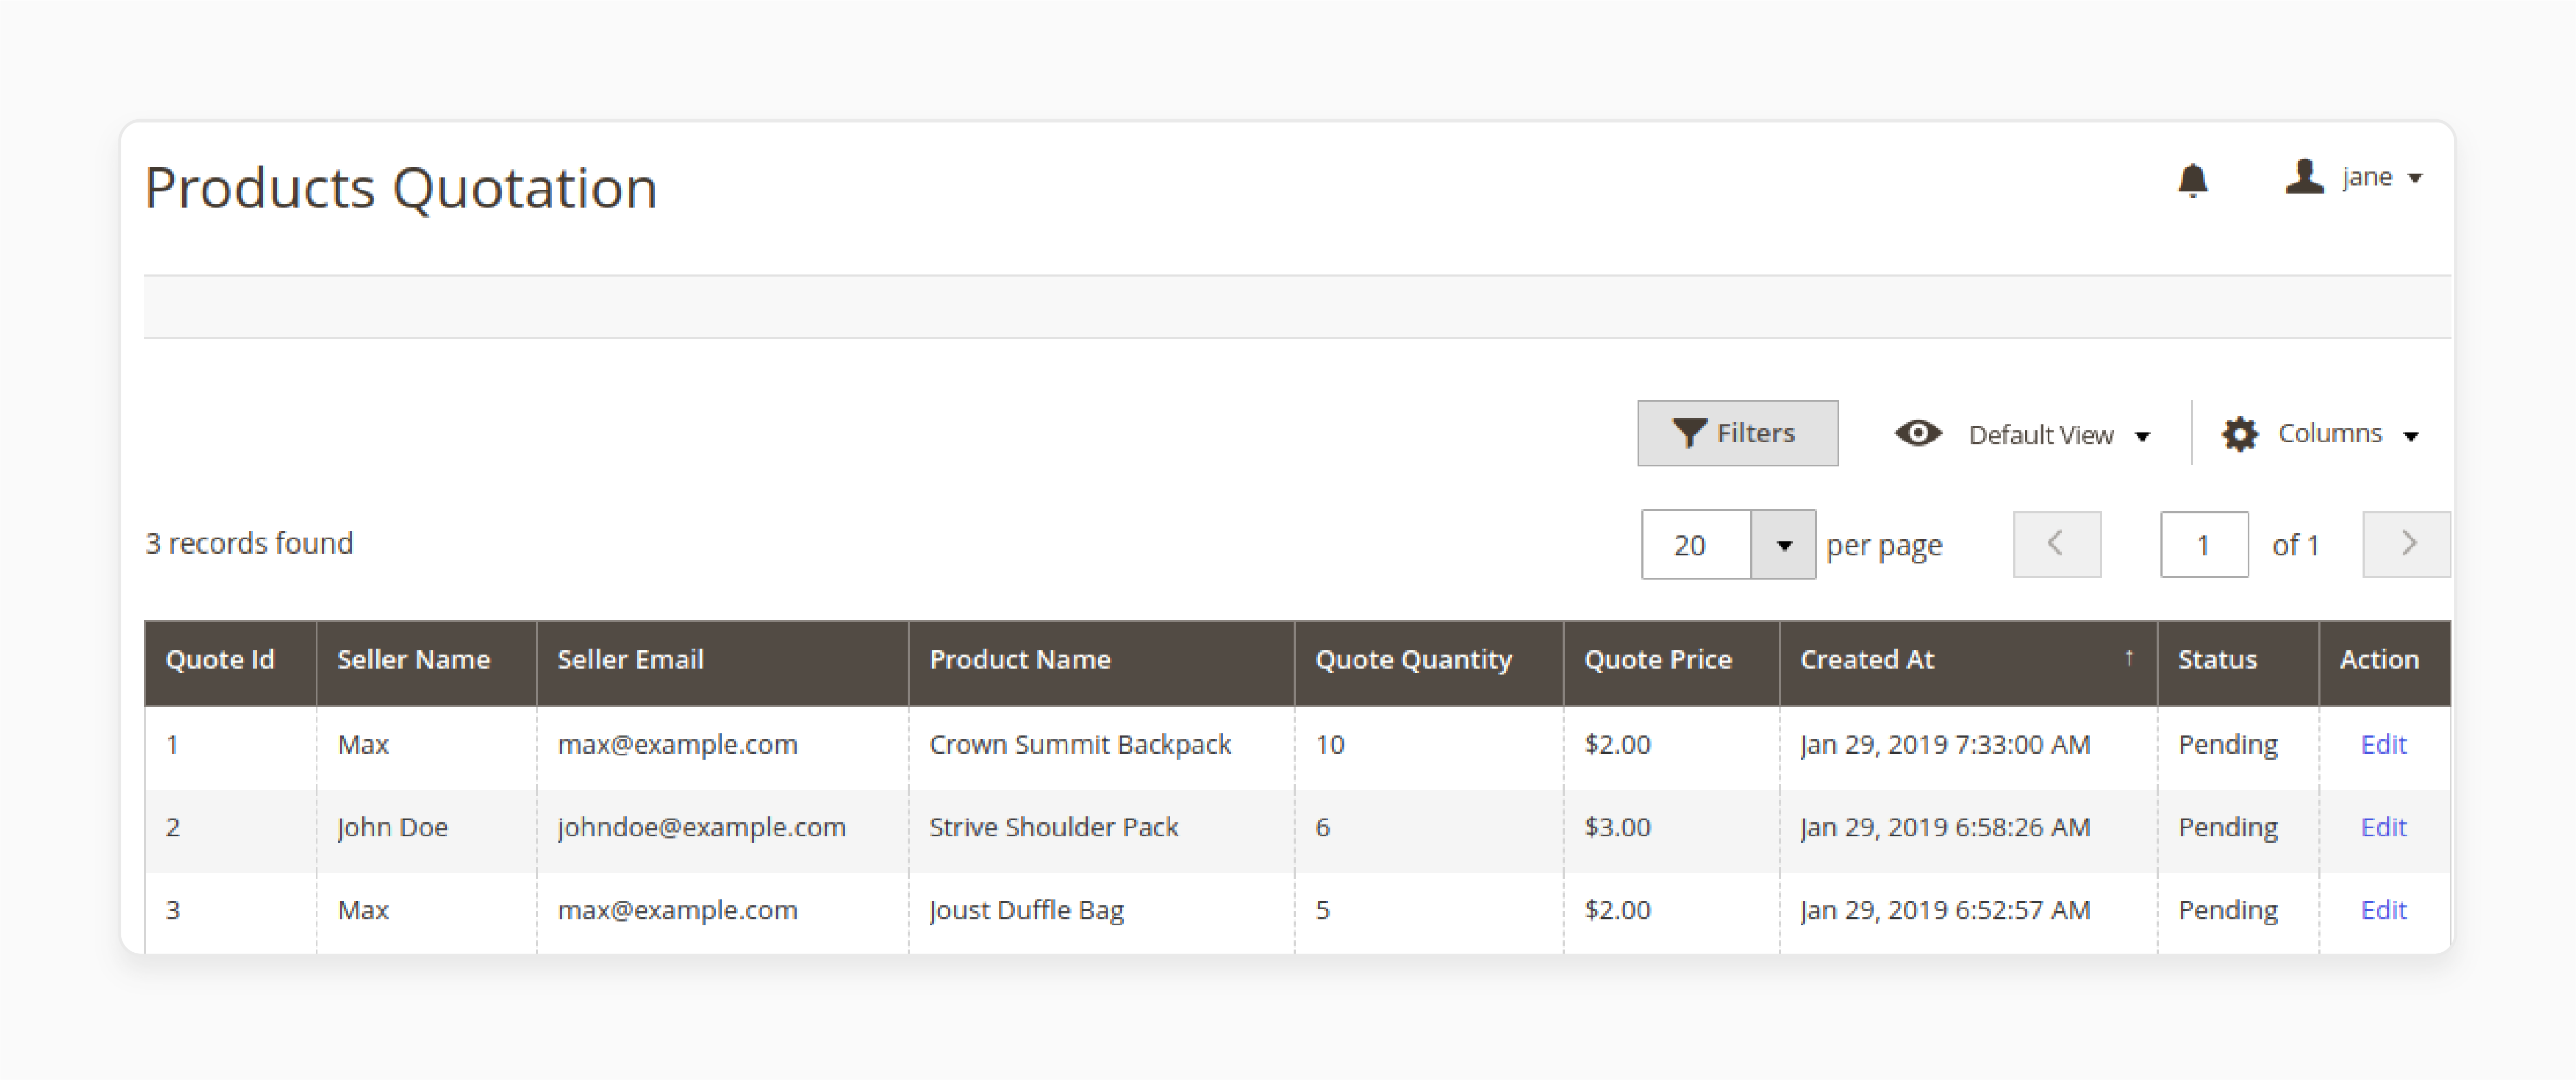Click the eye icon for Default View
This screenshot has width=2576, height=1080.
1917,433
